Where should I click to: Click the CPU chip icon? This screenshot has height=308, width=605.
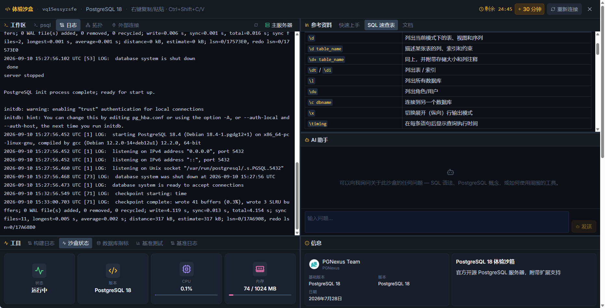pyautogui.click(x=187, y=269)
